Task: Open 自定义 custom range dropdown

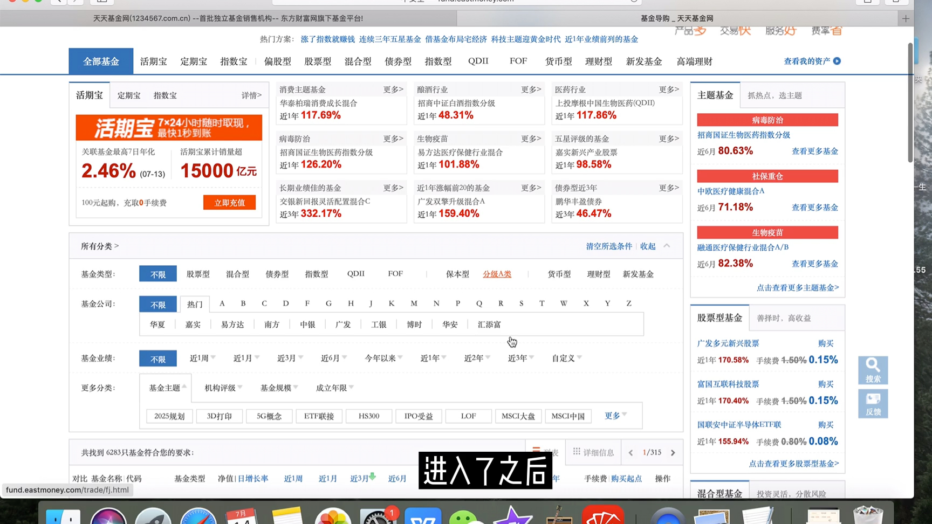Action: coord(567,358)
